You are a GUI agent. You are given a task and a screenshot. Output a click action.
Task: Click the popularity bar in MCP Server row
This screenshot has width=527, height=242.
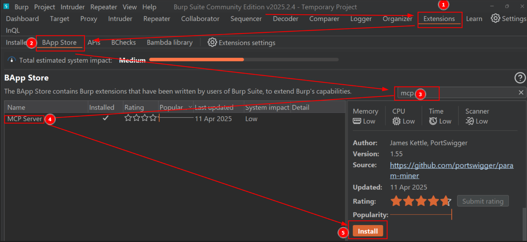(176, 118)
